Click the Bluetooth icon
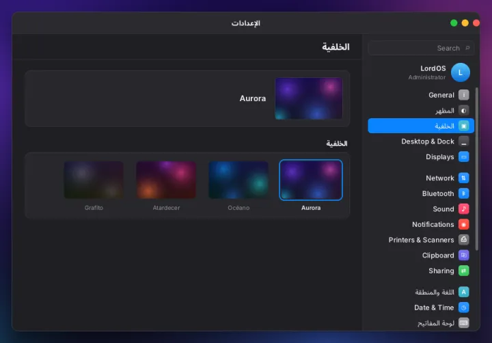Image resolution: width=492 pixels, height=343 pixels. coord(463,193)
